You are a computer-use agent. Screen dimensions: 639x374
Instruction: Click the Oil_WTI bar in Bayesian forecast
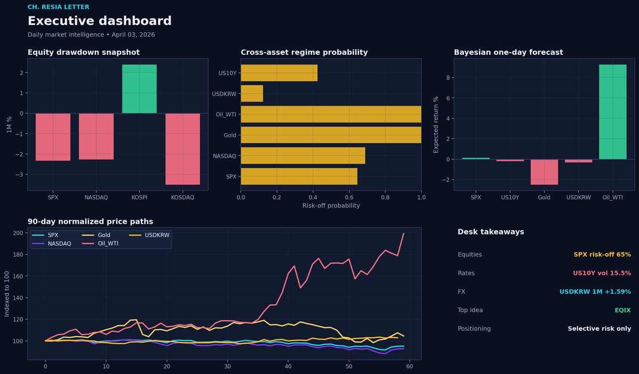tap(612, 112)
